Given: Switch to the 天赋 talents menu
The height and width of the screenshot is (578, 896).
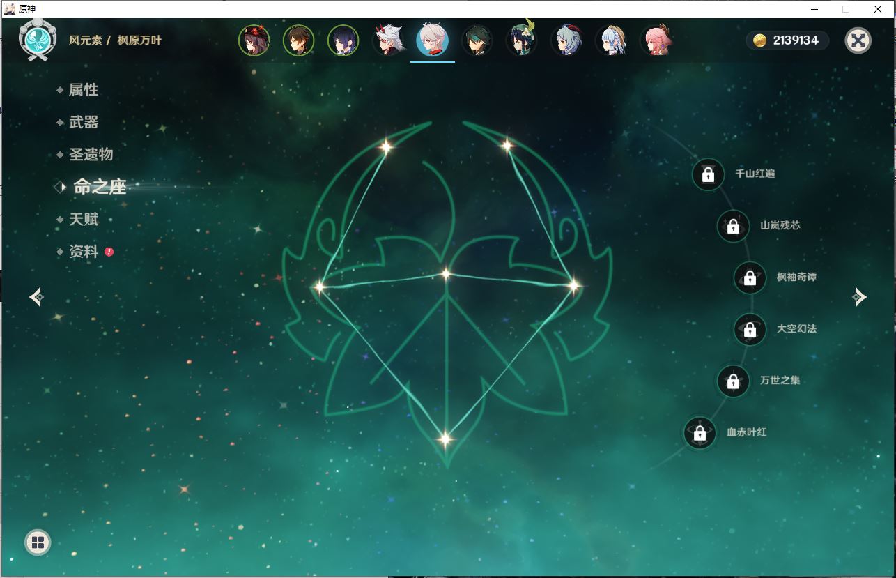Looking at the screenshot, I should 83,219.
